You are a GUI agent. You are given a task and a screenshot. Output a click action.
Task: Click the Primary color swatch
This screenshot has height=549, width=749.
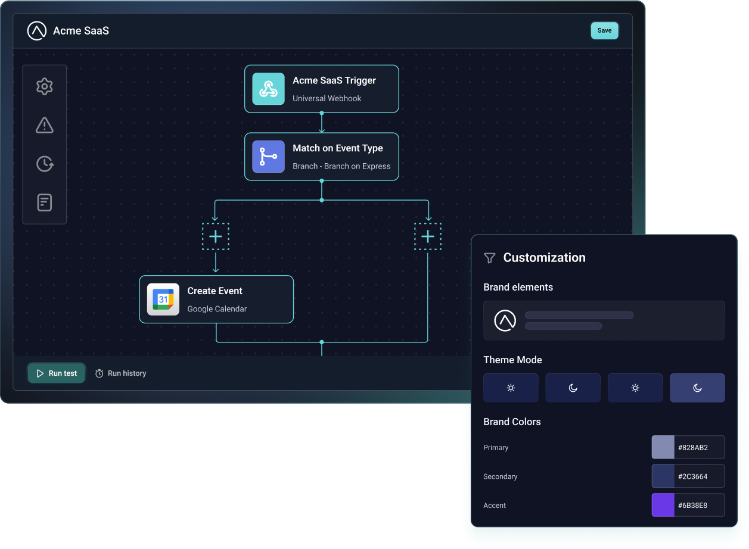[663, 447]
